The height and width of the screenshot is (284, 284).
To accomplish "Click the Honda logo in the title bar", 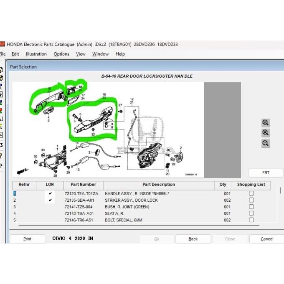I will 2,44.
